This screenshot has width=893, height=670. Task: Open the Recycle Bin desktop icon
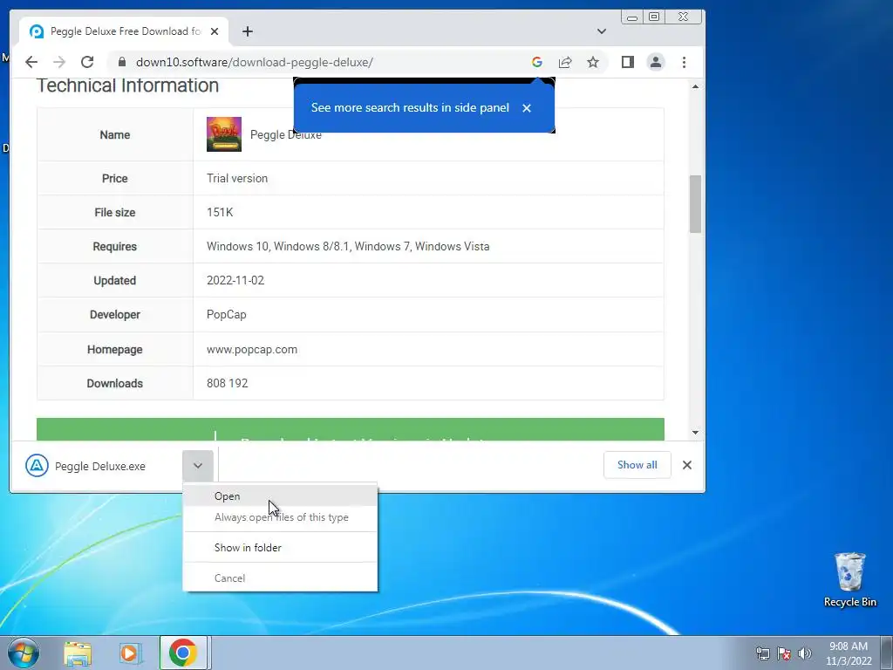pos(849,579)
